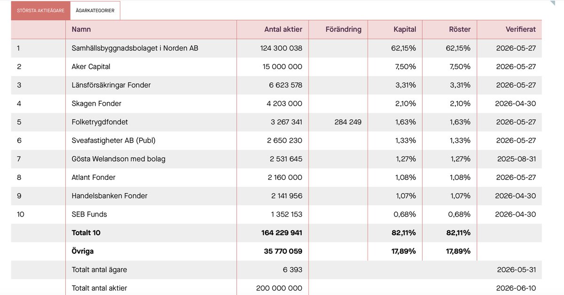Click Länsförsäkringar Fonder in the list
The image size is (564, 295).
pos(111,85)
